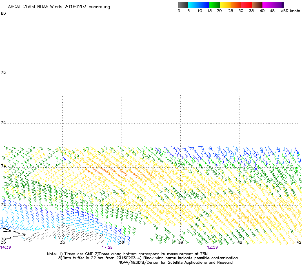Screen dimensions: 302x265
Task: Click the '25' label under the color scale
Action: click(231, 11)
